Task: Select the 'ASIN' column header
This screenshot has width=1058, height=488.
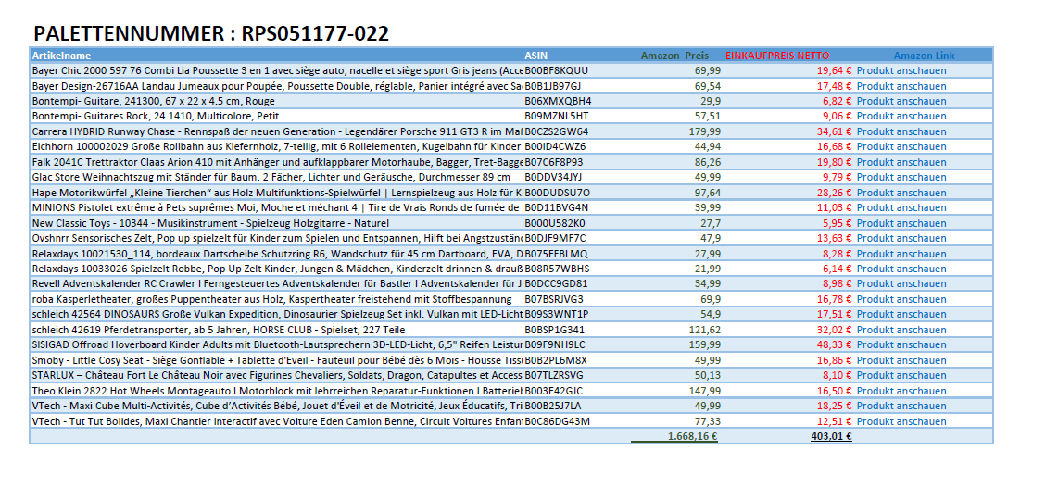Action: click(536, 56)
